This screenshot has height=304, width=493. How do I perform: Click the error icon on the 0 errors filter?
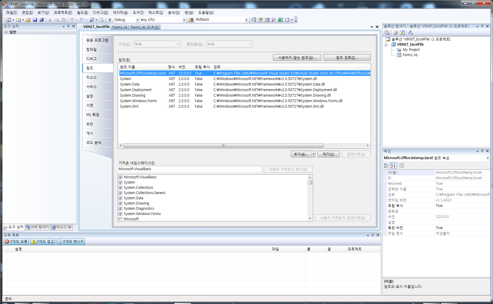(x=7, y=241)
